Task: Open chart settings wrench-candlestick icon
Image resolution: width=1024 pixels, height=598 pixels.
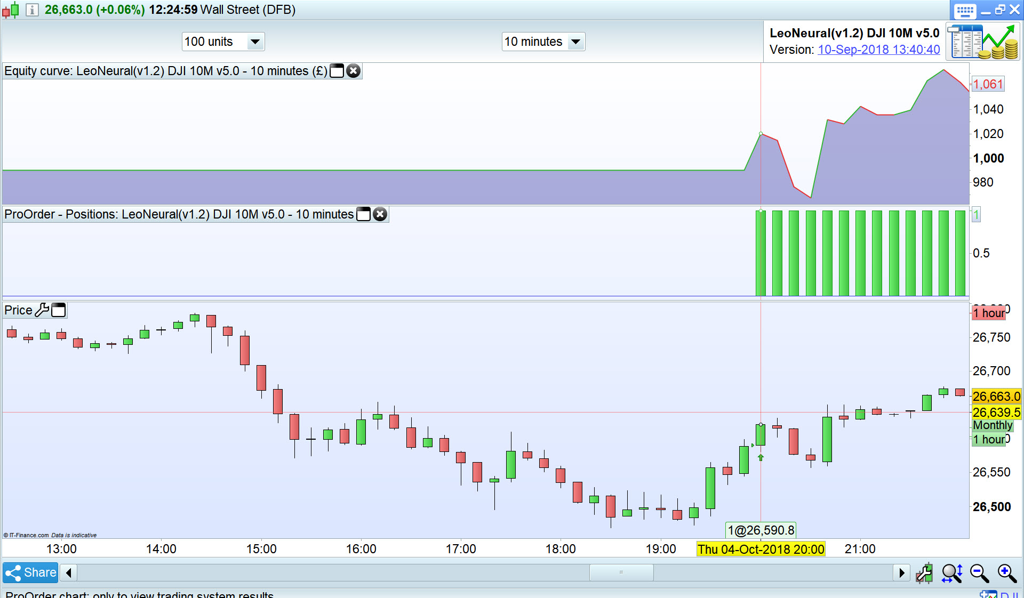Action: tap(924, 573)
